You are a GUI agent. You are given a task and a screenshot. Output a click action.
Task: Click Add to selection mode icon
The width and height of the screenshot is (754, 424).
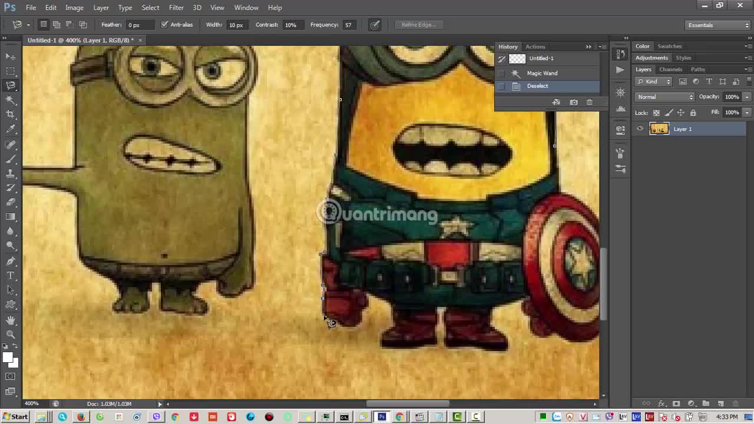pos(57,25)
